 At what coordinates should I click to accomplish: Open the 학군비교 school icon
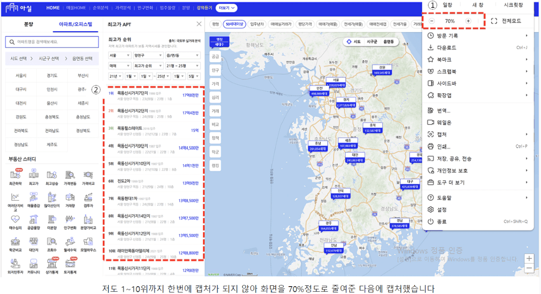[15, 242]
